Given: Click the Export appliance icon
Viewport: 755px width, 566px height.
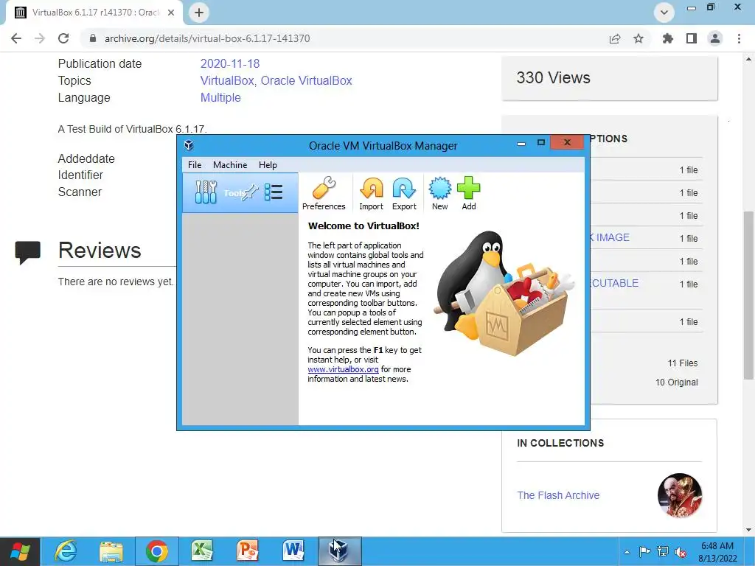Looking at the screenshot, I should tap(404, 193).
